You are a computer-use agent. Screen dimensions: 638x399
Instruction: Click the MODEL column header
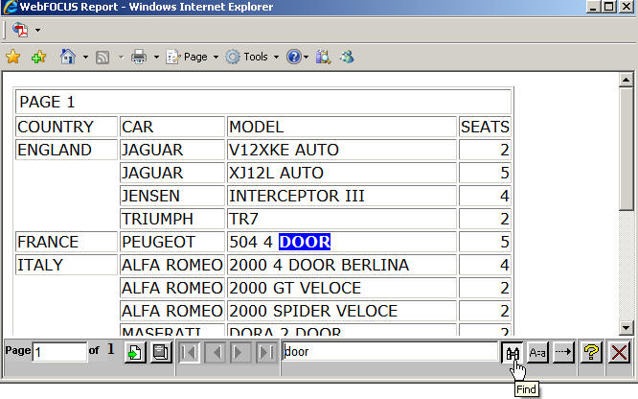pos(342,127)
